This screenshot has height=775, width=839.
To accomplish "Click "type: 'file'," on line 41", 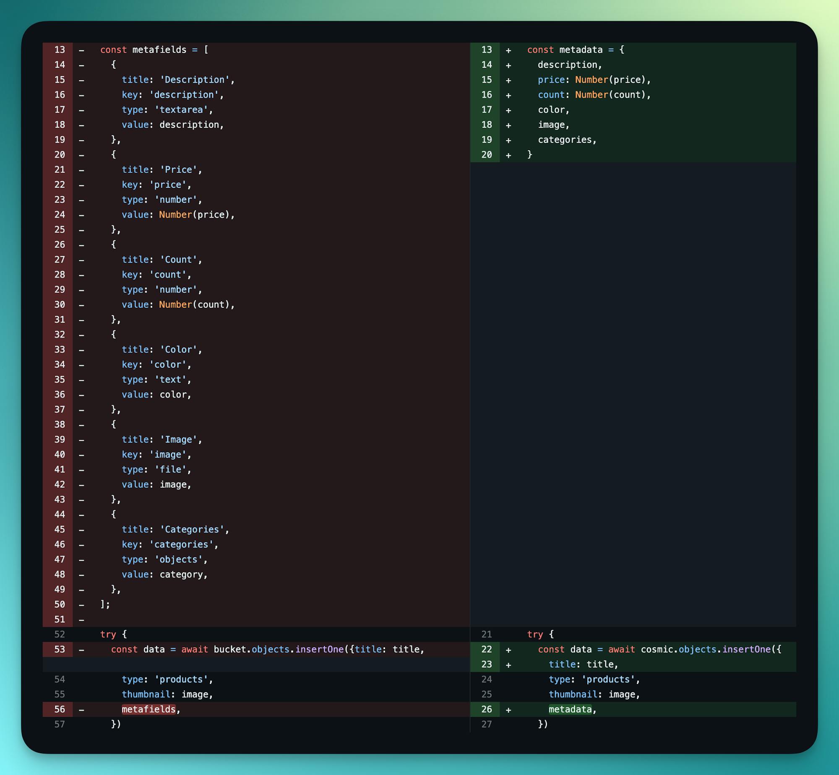I will [x=156, y=469].
